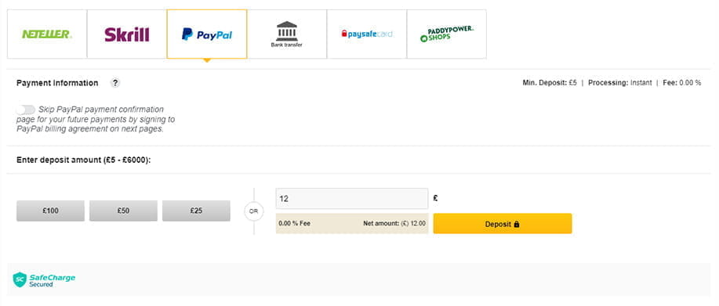Select the £100 quick deposit amount

click(x=50, y=211)
